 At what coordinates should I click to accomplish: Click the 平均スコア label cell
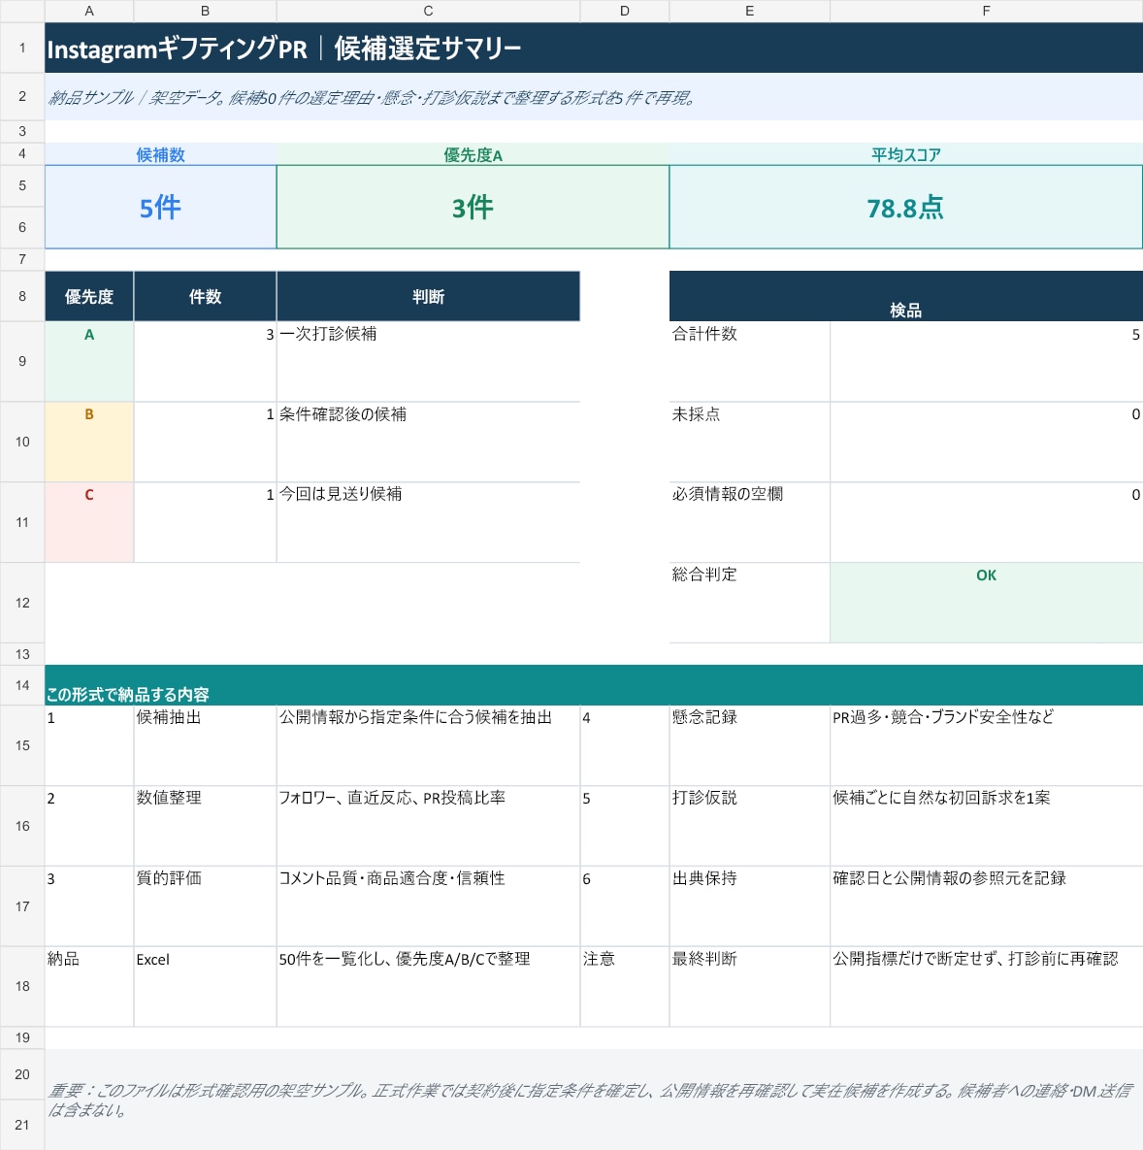[906, 154]
